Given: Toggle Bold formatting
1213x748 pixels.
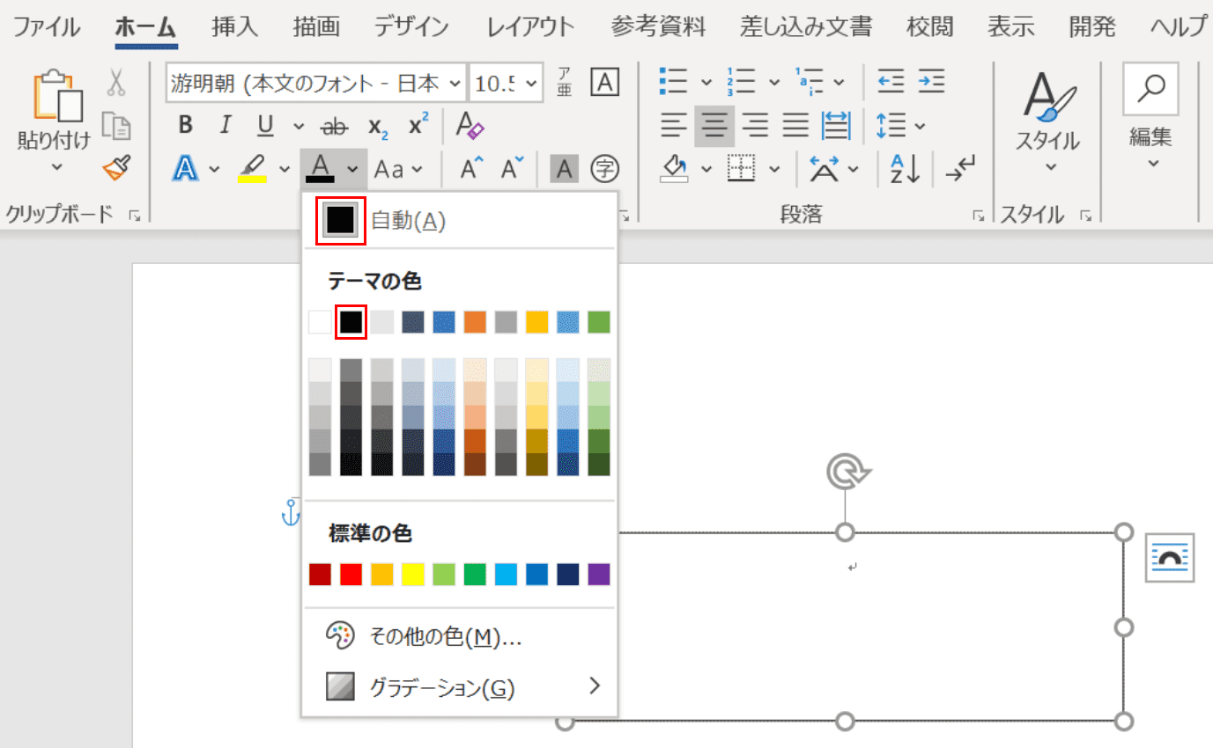Looking at the screenshot, I should pos(185,126).
